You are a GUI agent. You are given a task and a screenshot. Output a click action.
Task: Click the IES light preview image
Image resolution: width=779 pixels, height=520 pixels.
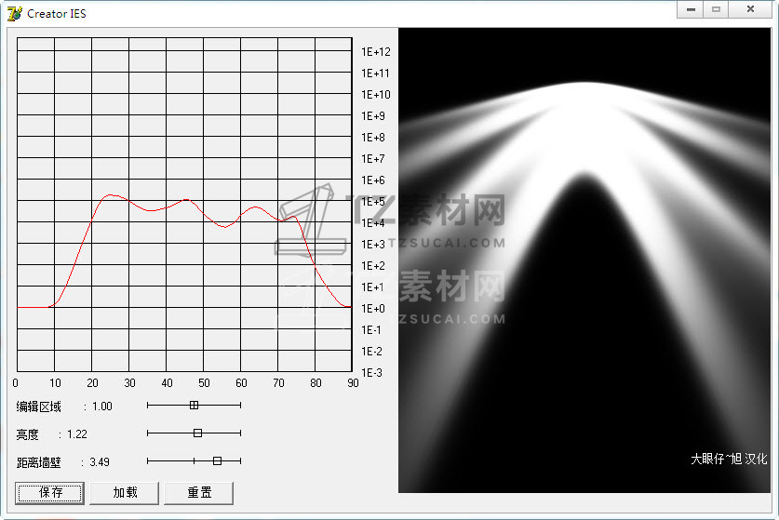(584, 260)
